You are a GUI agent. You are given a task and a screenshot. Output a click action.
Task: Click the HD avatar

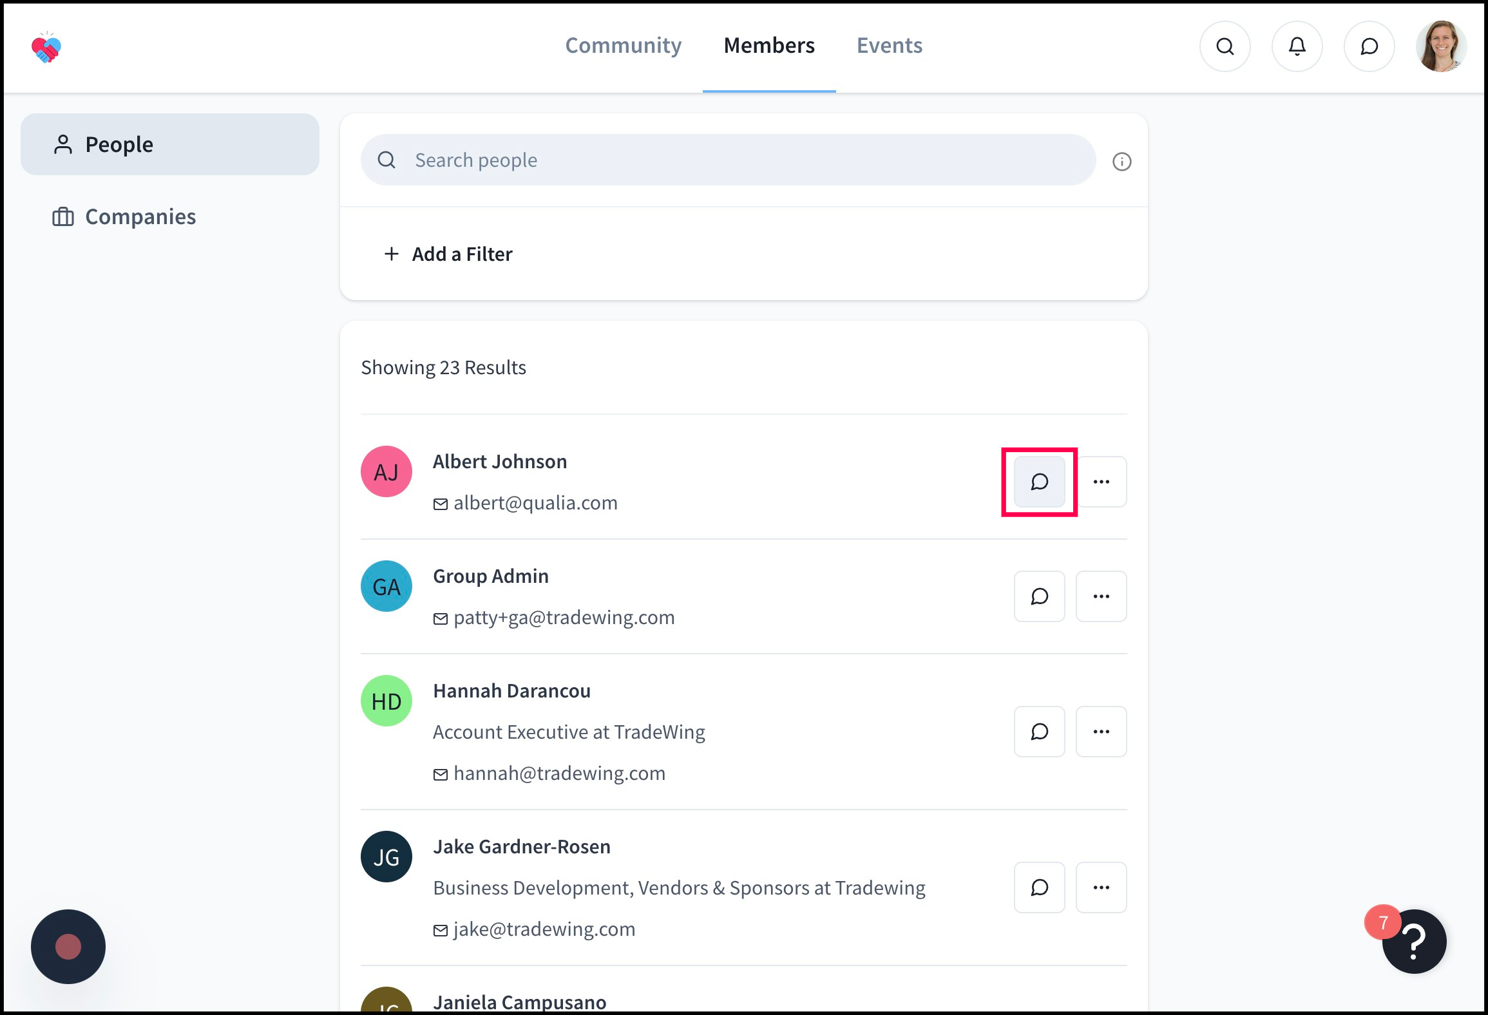point(386,701)
